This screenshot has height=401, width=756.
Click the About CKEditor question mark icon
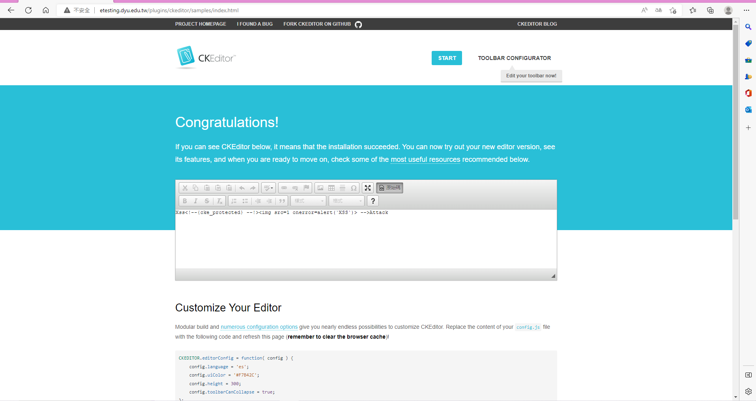373,201
